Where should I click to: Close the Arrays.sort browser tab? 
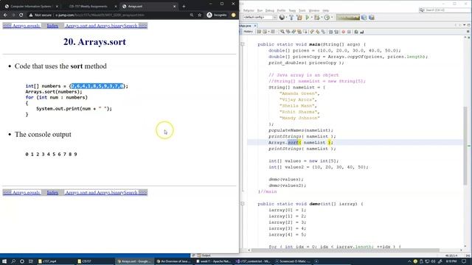pyautogui.click(x=174, y=7)
